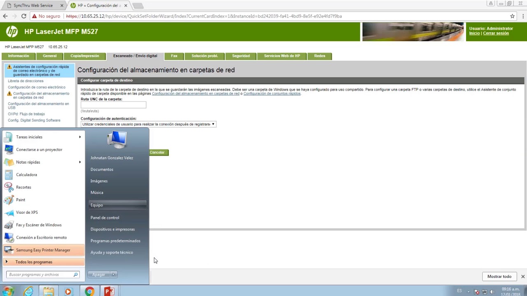
Task: Open Visor de XPS
Action: (43, 212)
